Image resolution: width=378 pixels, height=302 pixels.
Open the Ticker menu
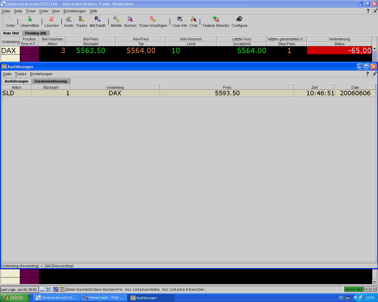31,11
